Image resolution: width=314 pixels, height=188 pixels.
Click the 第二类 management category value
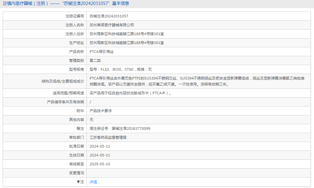[x=95, y=60]
